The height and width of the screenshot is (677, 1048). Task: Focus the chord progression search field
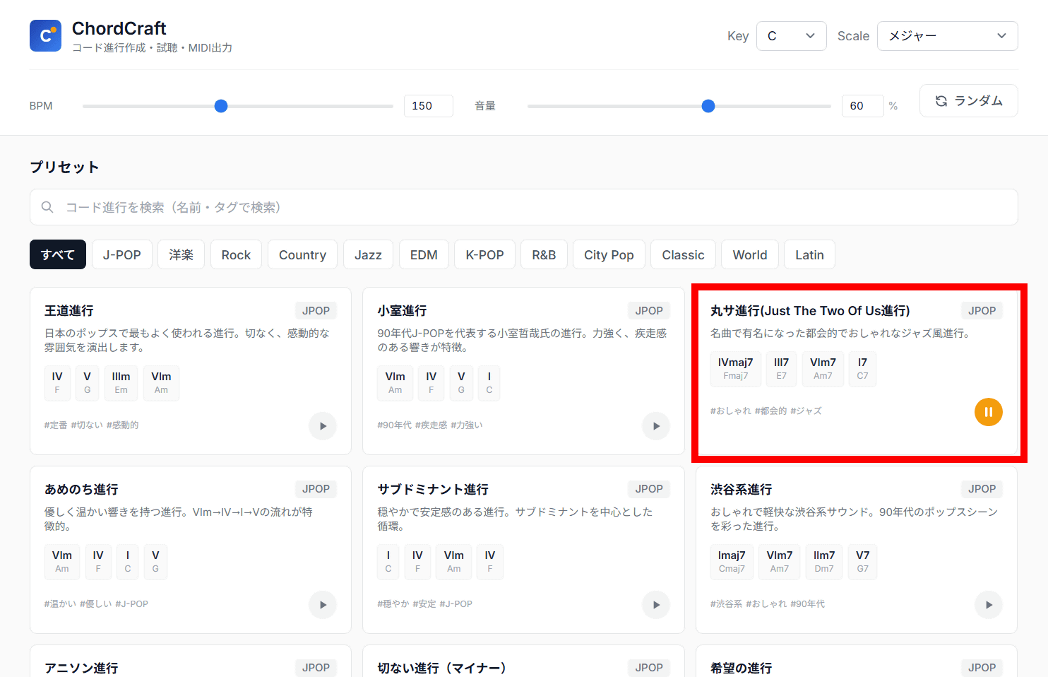pos(523,207)
